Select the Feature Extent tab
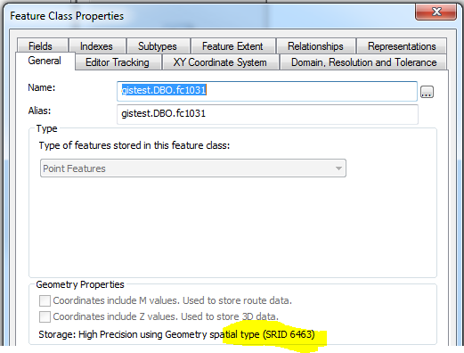This screenshot has width=464, height=353. (x=232, y=46)
